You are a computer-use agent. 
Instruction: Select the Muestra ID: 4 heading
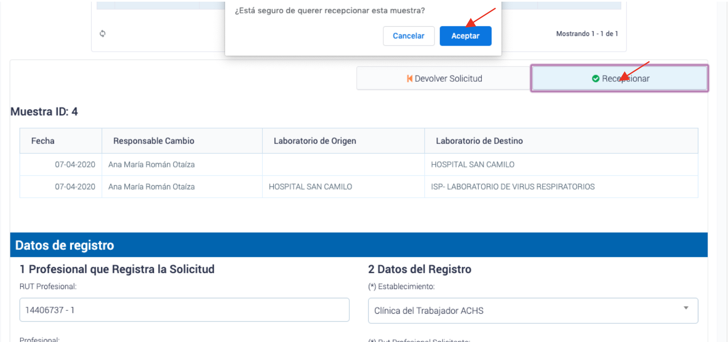tap(44, 112)
